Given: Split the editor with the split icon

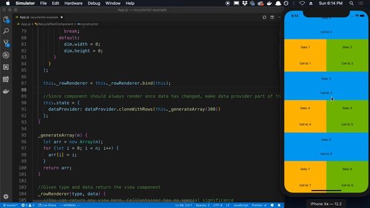Looking at the screenshot, I should 272,17.
